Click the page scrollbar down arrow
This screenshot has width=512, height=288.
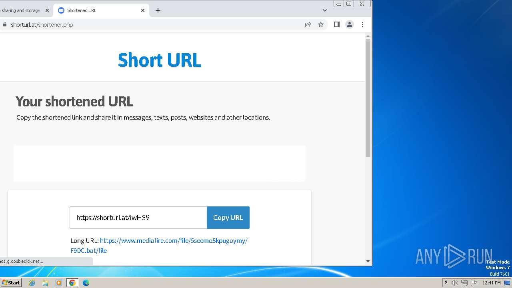pos(368,261)
